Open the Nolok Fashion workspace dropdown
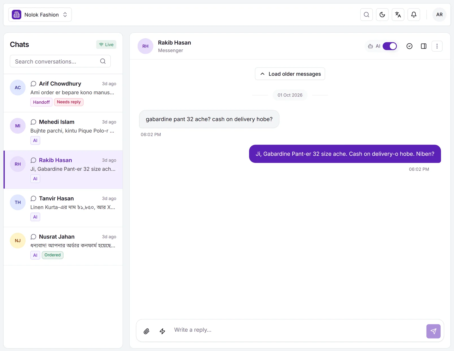The image size is (454, 351). [40, 14]
